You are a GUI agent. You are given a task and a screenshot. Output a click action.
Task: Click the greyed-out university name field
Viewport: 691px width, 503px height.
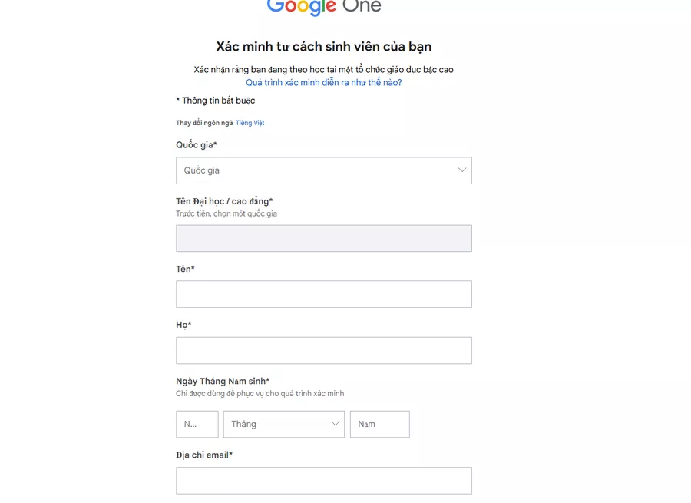323,238
